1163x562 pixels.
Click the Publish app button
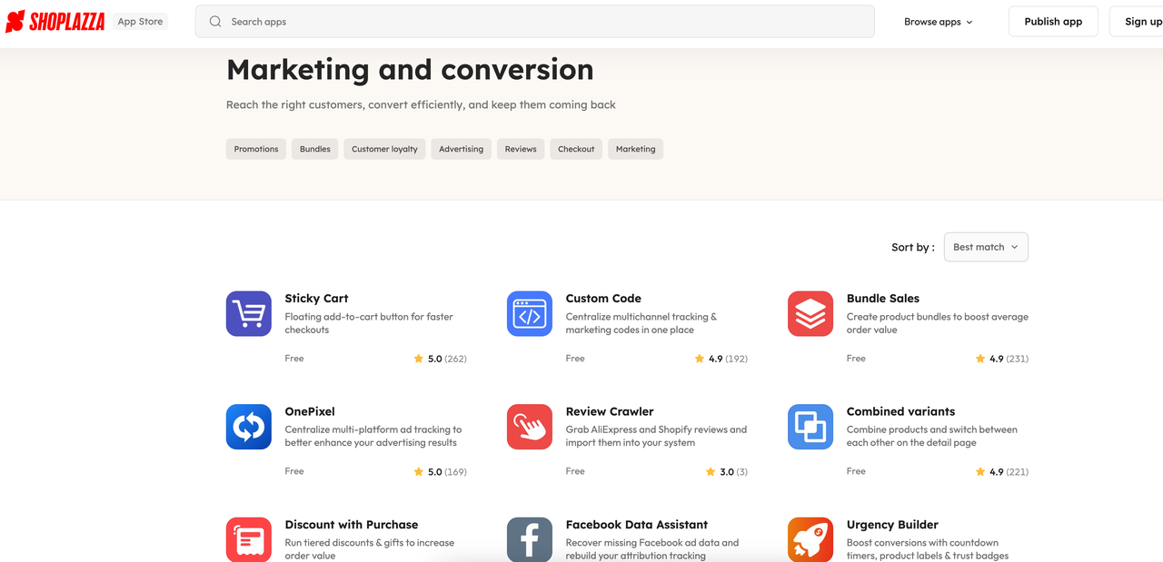click(1053, 21)
